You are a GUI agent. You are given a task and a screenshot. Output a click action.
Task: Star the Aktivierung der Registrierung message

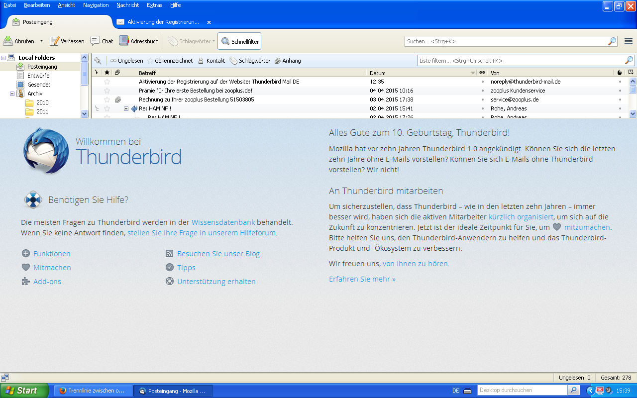107,82
